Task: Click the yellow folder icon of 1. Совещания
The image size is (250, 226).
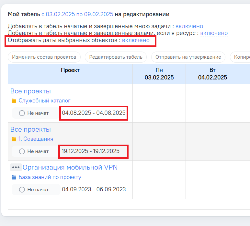Action: [14, 139]
